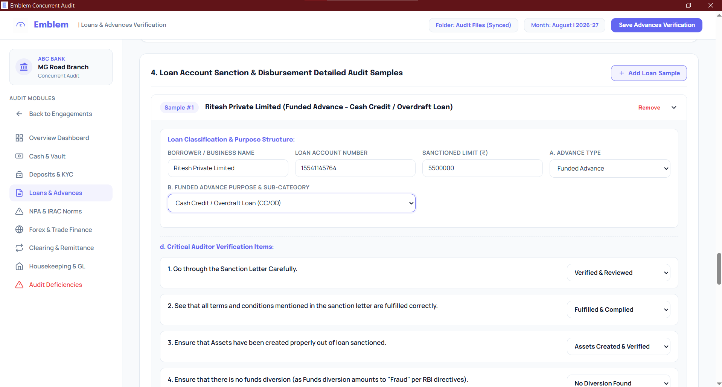
Task: Open the Assets Created & Verified dropdown
Action: pyautogui.click(x=618, y=346)
